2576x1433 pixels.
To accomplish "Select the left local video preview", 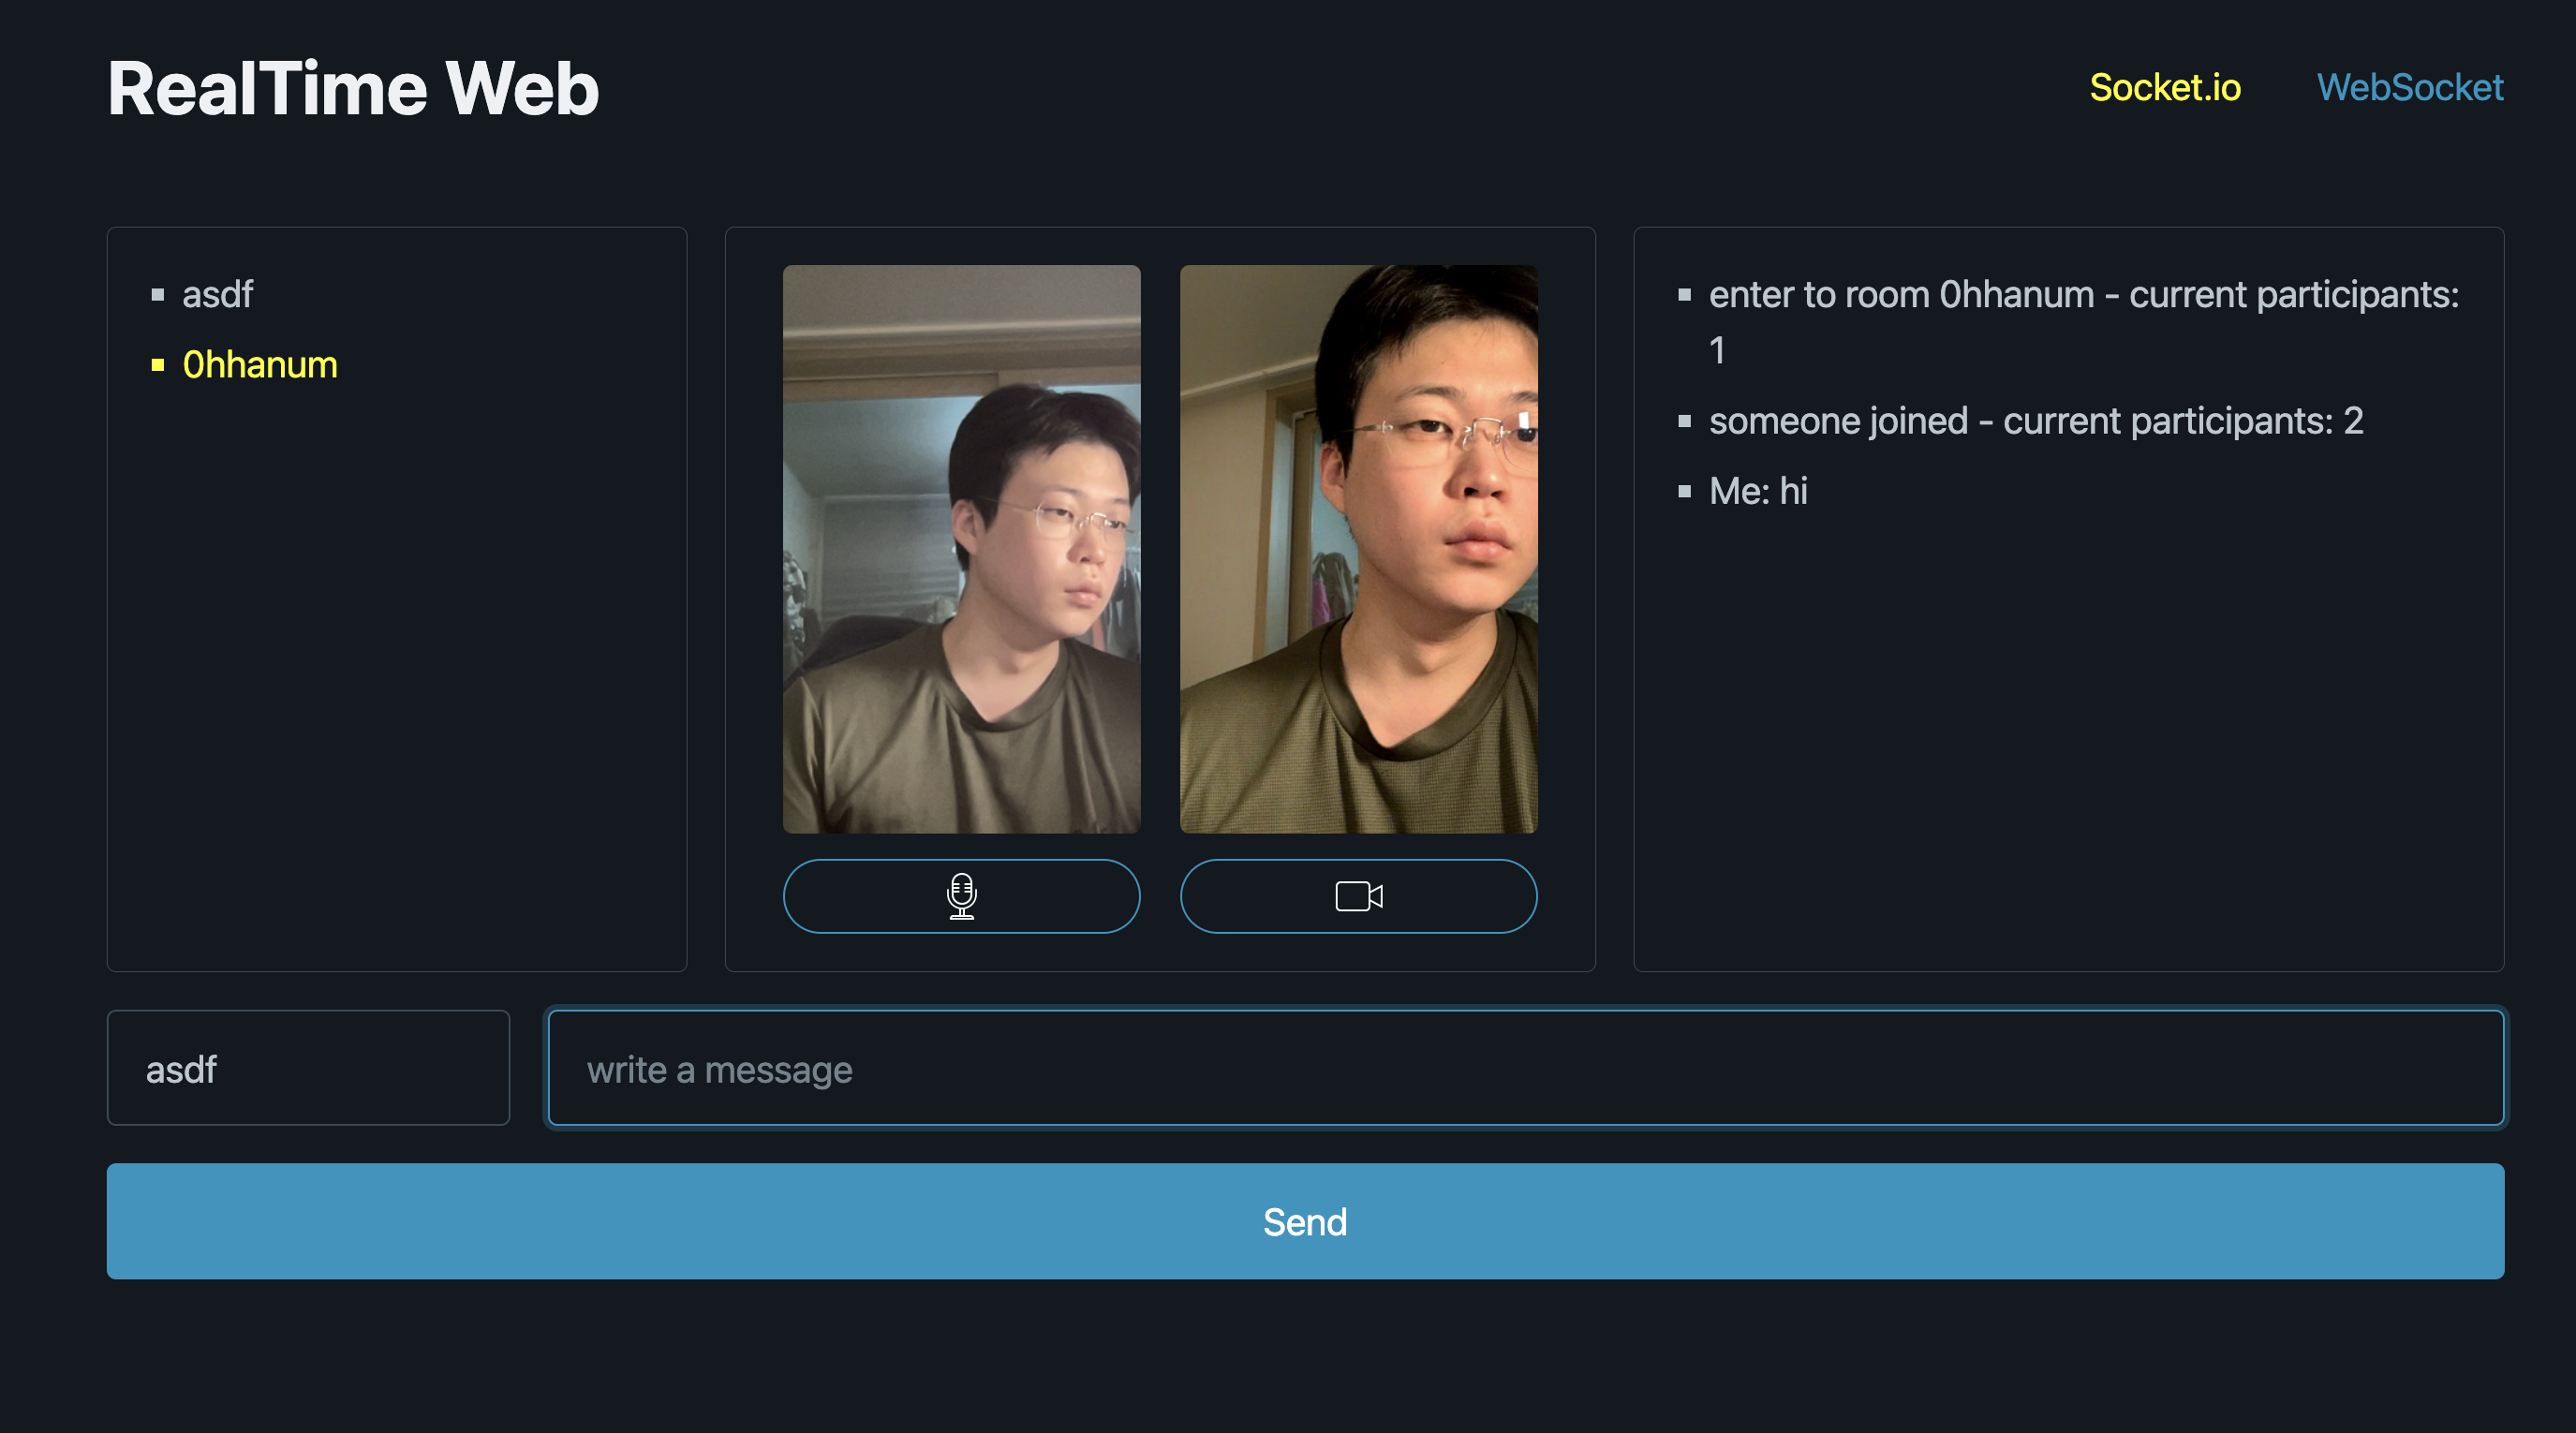I will 961,550.
